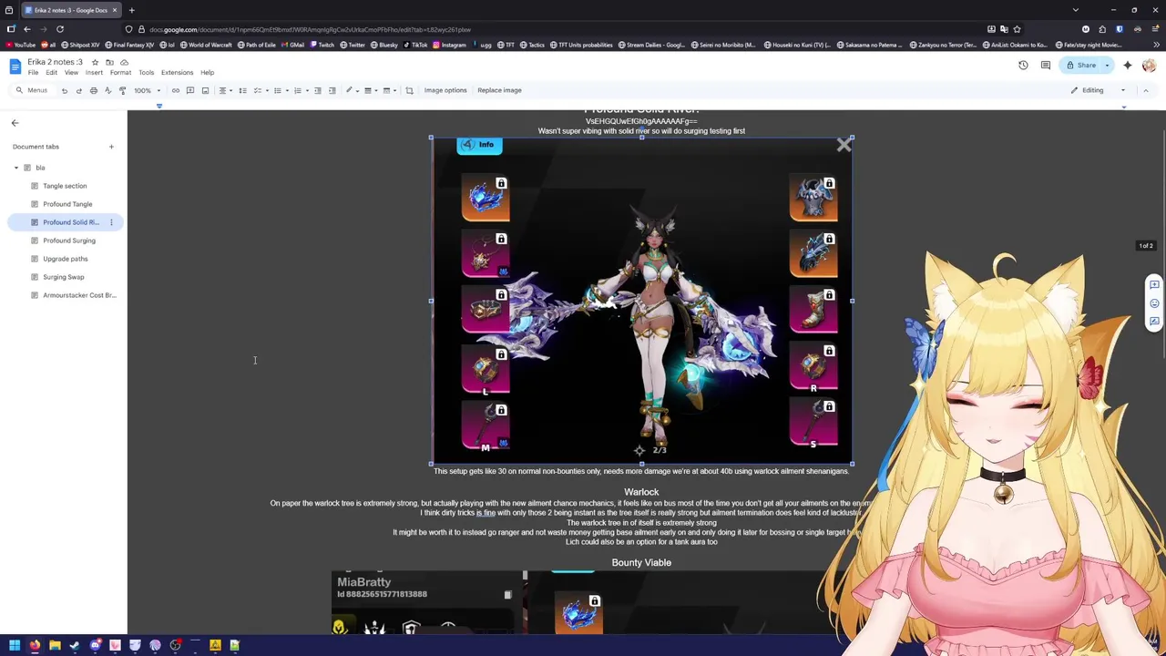Viewport: 1166px width, 656px height.
Task: Expand the checklist options dropdown arrow
Action: pos(267,90)
